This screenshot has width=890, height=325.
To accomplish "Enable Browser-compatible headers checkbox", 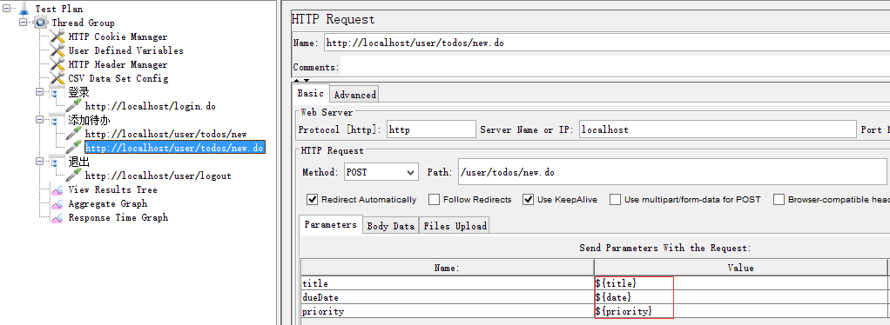I will click(x=779, y=199).
